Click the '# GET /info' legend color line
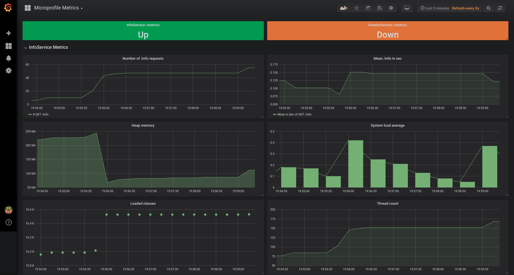Screen dimensions: 514x275 pos(30,114)
